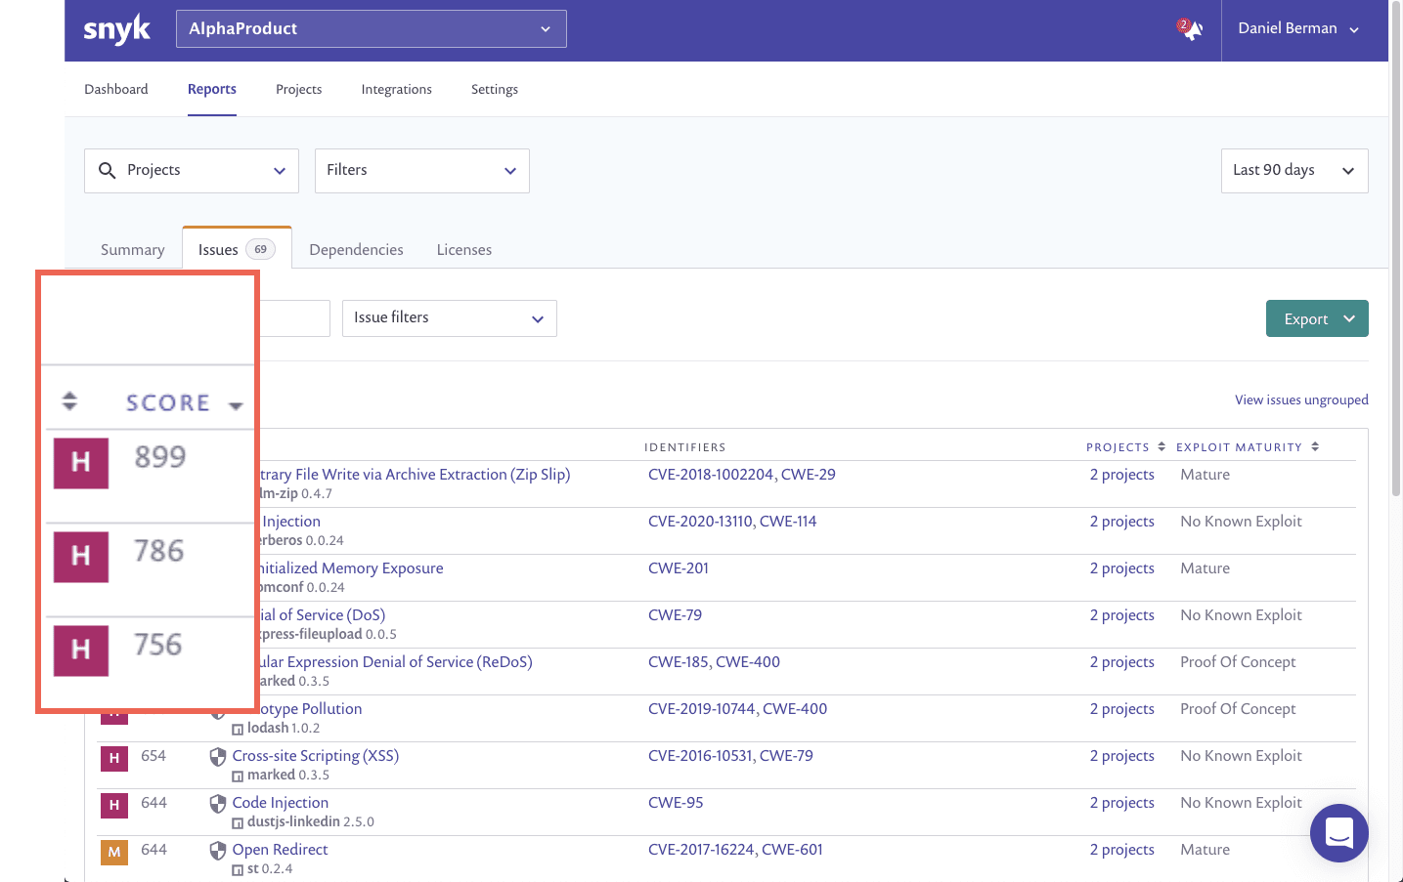Open the Settings nav item
The height and width of the screenshot is (882, 1403).
495,89
